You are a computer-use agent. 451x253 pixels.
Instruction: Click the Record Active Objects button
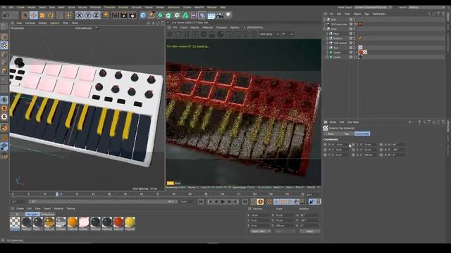pyautogui.click(x=254, y=202)
